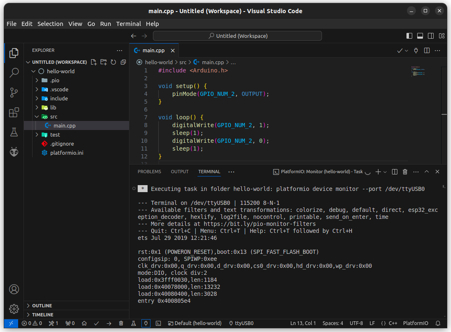Switch to the OUTPUT tab
The image size is (451, 332).
point(179,172)
